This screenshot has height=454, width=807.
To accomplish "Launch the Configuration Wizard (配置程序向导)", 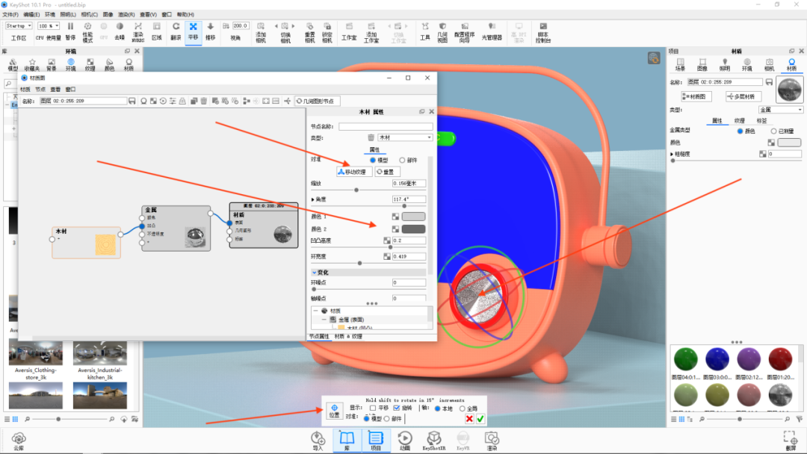I will coord(465,30).
